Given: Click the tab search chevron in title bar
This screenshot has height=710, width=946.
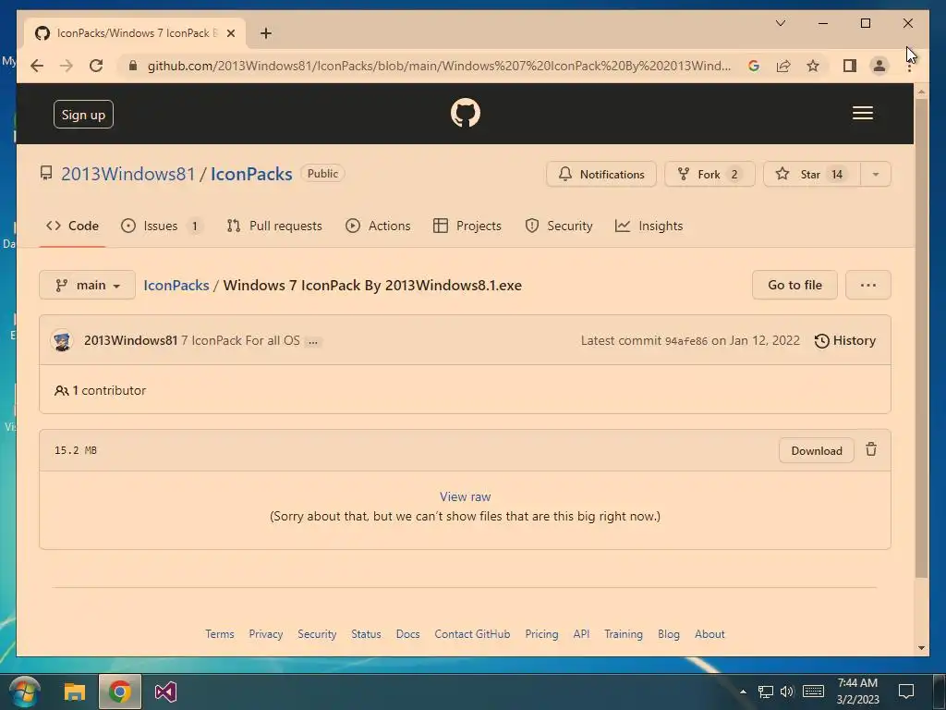Looking at the screenshot, I should 780,23.
